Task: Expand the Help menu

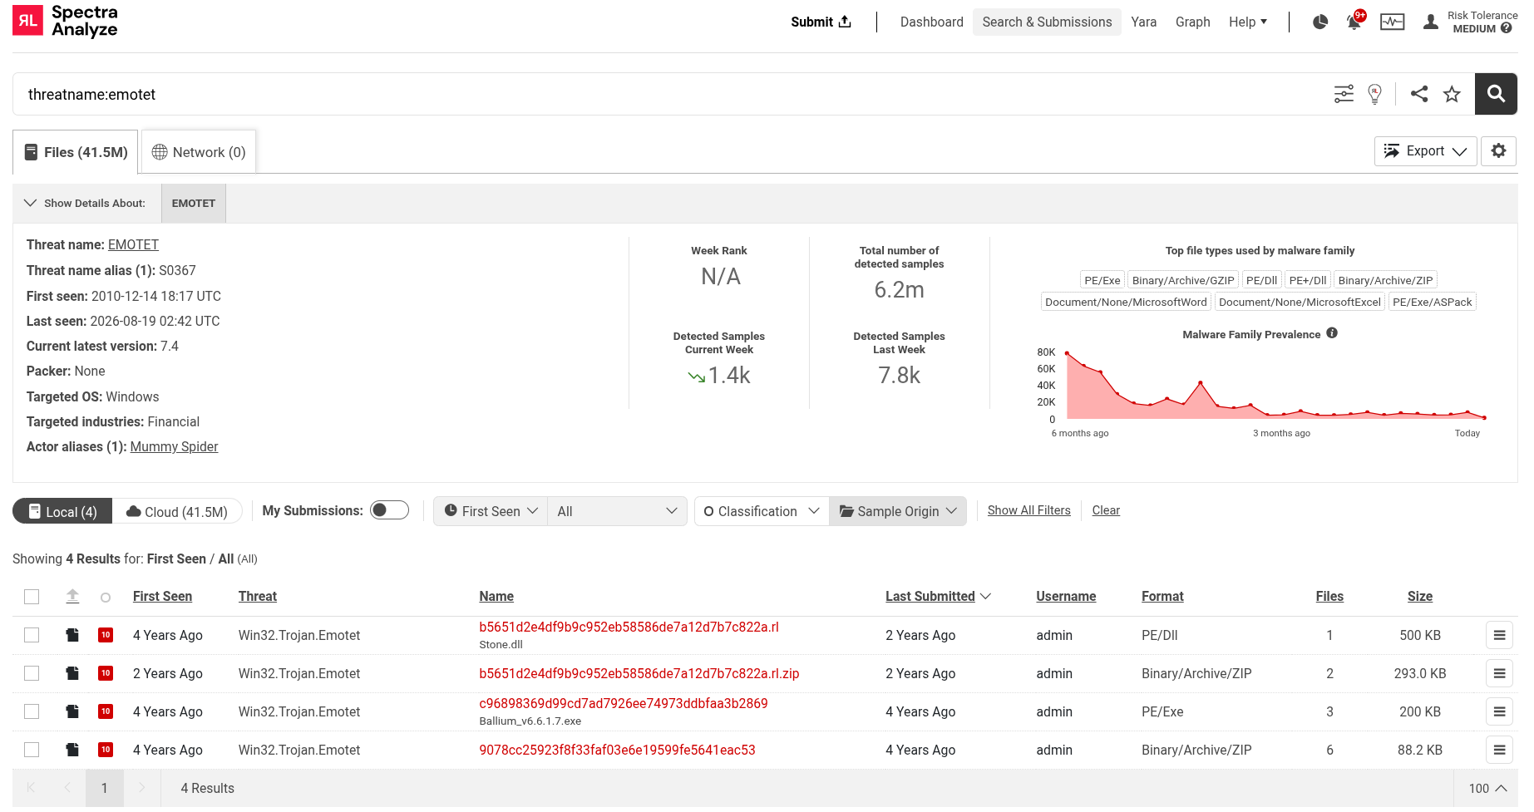Action: pyautogui.click(x=1248, y=22)
